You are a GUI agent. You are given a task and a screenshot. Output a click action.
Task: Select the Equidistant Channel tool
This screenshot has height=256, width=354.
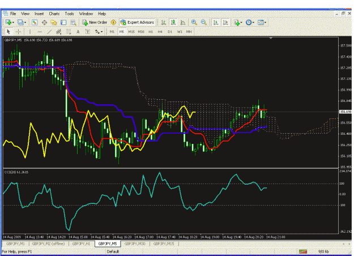click(59, 32)
